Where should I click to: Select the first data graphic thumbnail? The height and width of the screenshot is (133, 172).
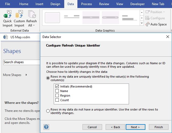click(52, 18)
